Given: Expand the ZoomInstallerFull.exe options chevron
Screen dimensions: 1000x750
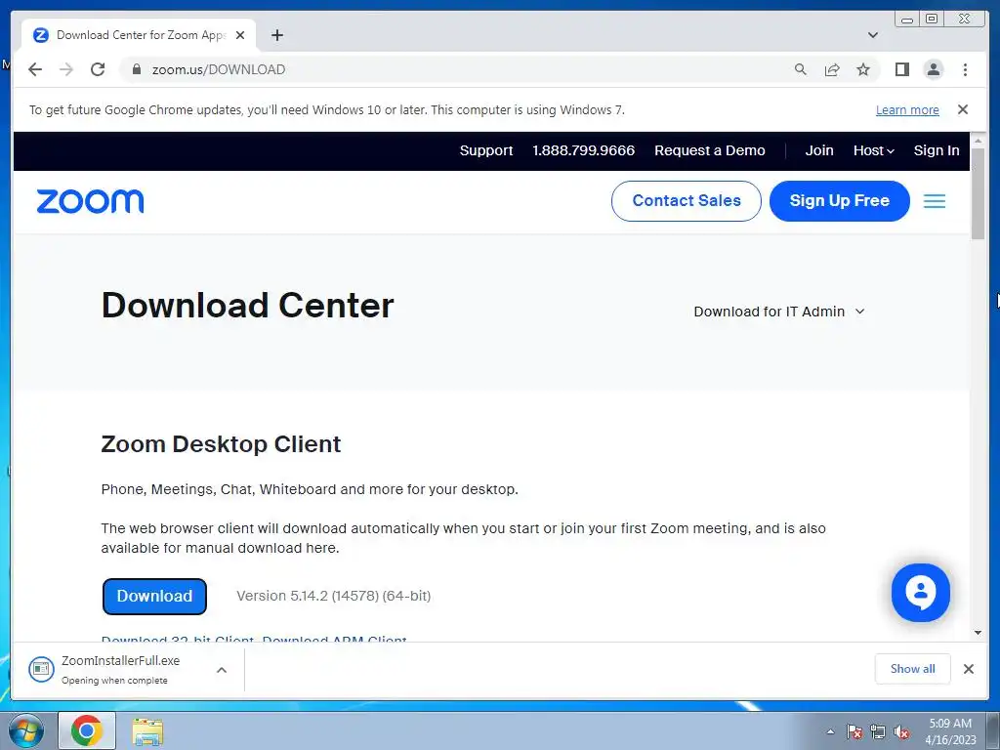Looking at the screenshot, I should (222, 670).
